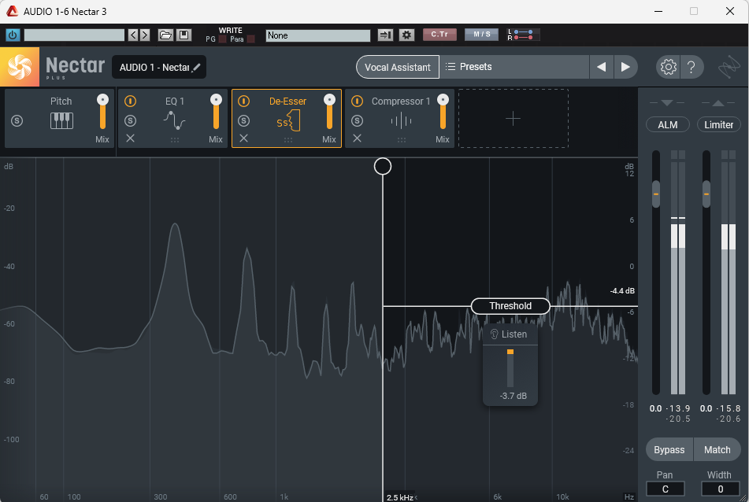Image resolution: width=749 pixels, height=502 pixels.
Task: Edit the Pan value field
Action: pyautogui.click(x=666, y=489)
